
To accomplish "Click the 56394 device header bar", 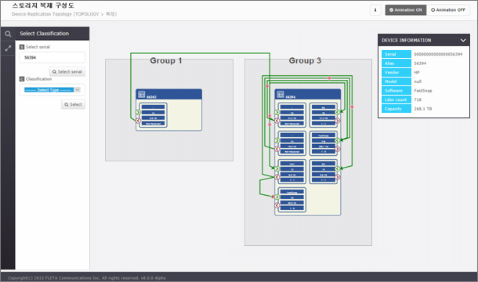I will (x=308, y=94).
